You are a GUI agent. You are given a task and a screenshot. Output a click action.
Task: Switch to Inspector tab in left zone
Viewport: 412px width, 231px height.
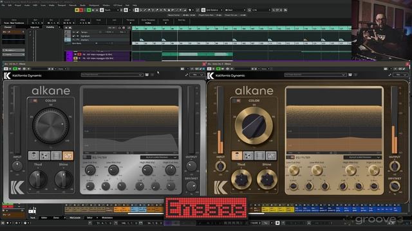(x=35, y=27)
